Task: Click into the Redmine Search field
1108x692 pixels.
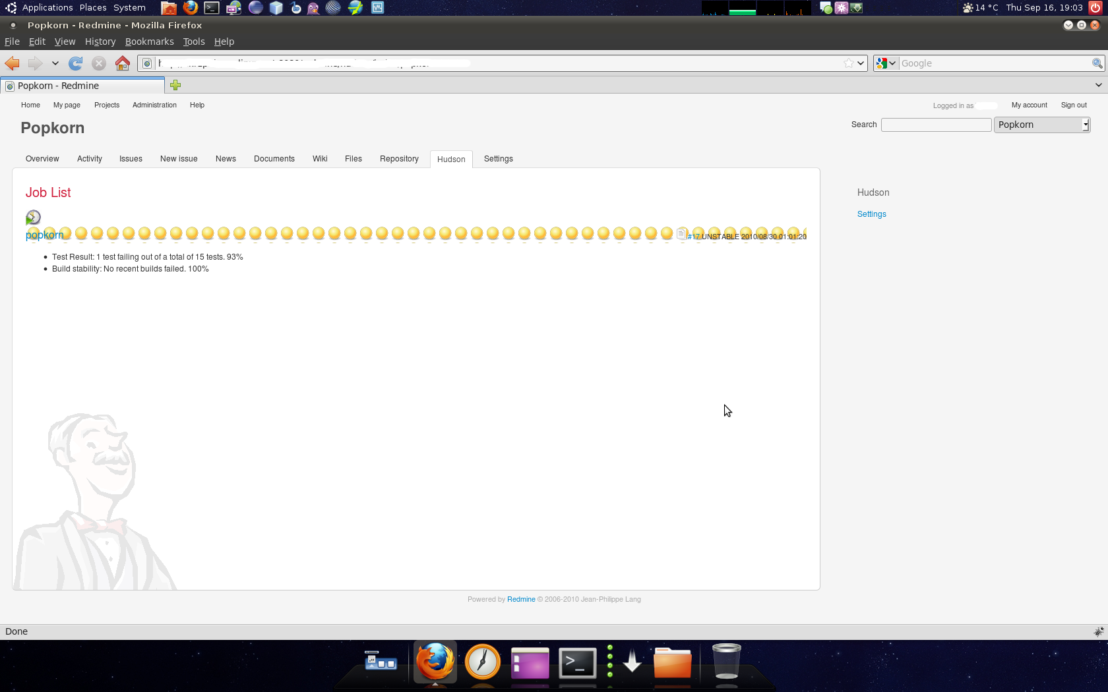Action: pyautogui.click(x=936, y=125)
